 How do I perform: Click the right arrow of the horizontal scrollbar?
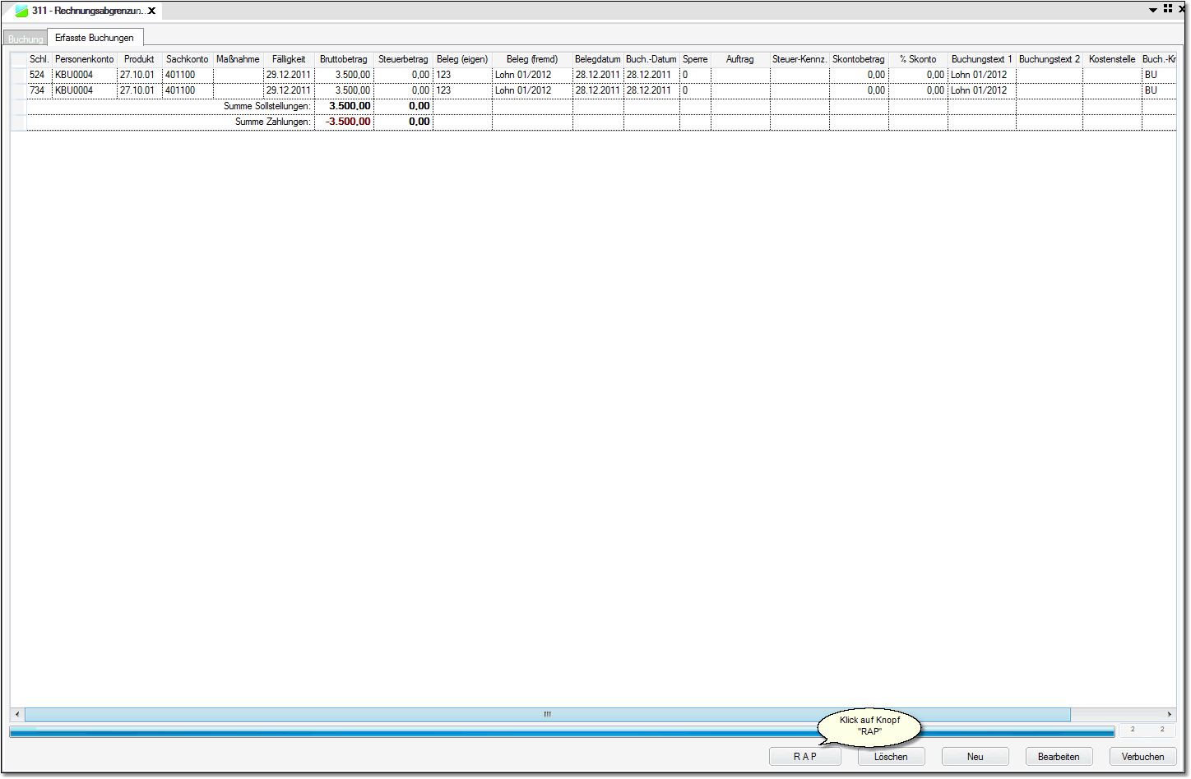1169,715
